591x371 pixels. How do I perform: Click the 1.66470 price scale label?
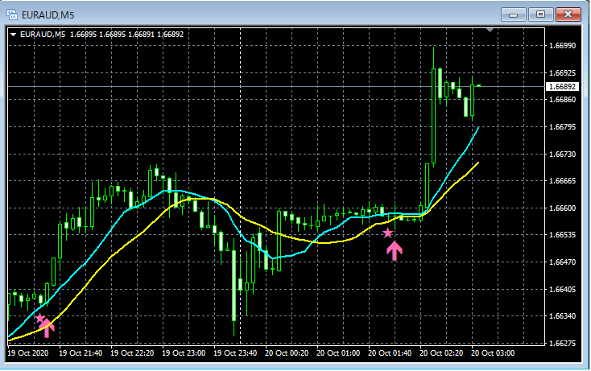click(x=562, y=262)
